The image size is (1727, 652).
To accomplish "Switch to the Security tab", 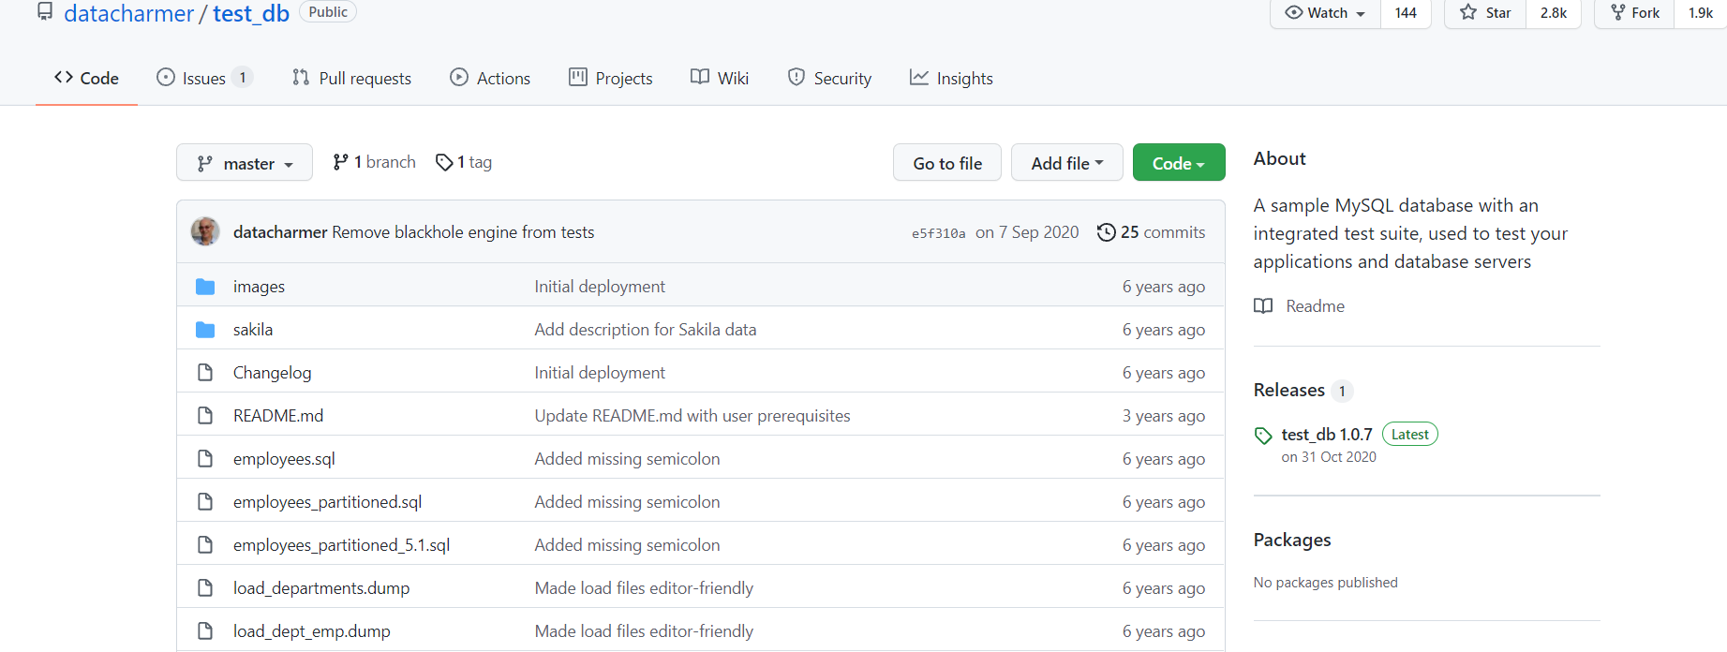I will 829,79.
